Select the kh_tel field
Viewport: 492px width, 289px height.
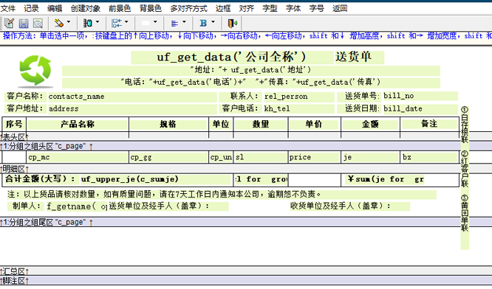tap(299, 108)
